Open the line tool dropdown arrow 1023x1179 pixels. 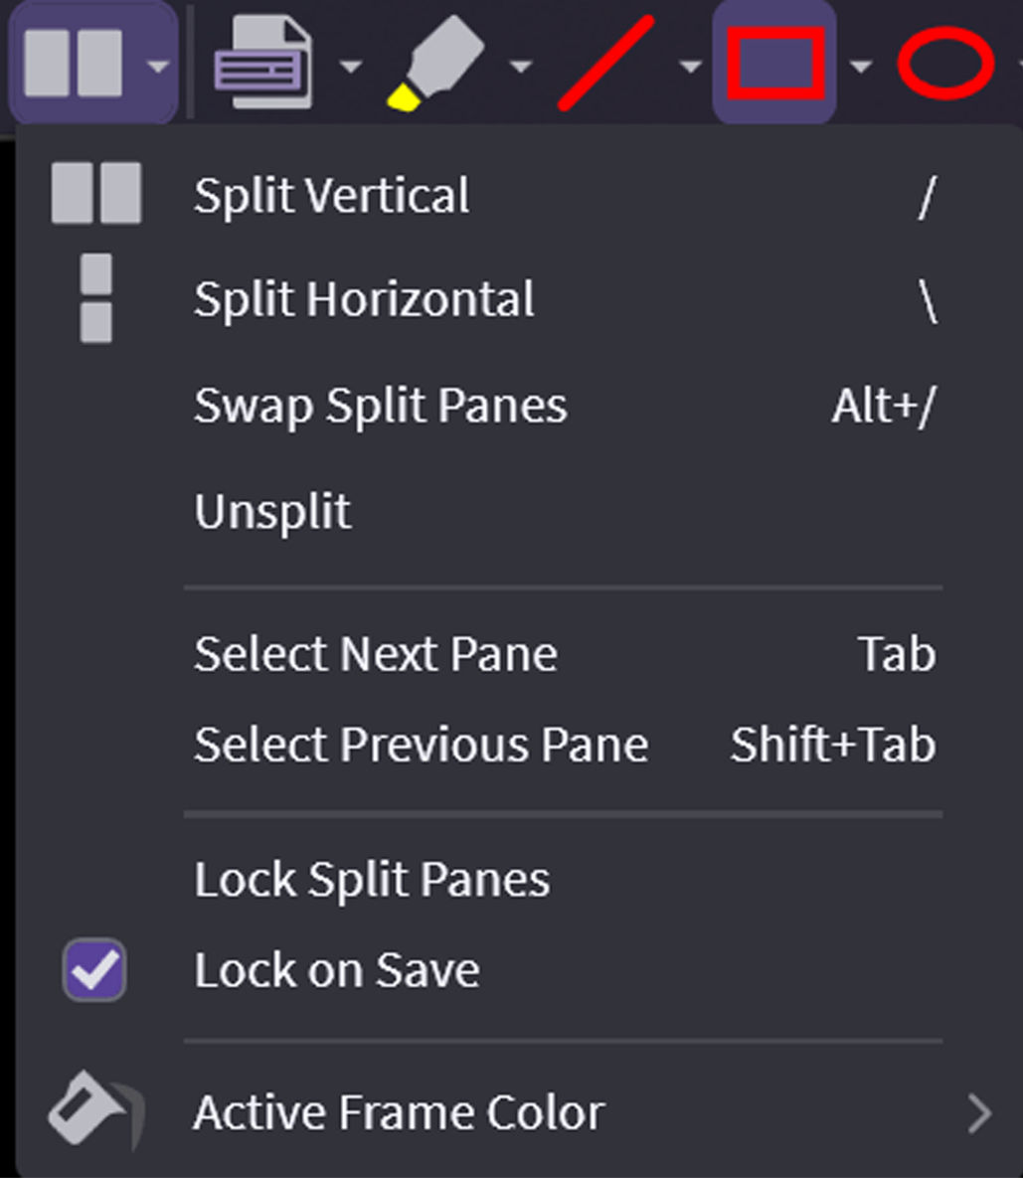(x=690, y=67)
